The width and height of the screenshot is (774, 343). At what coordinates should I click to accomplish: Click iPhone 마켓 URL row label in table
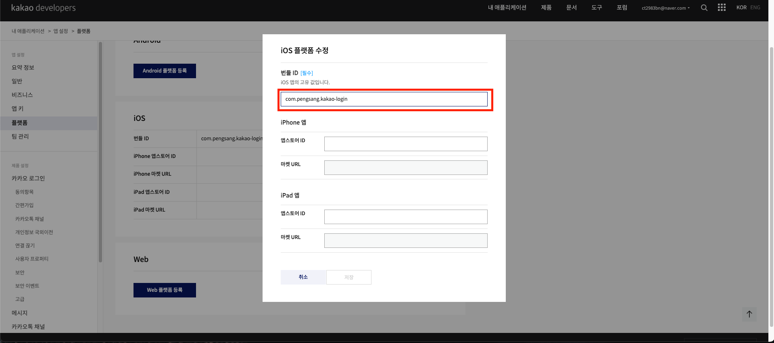pyautogui.click(x=152, y=174)
